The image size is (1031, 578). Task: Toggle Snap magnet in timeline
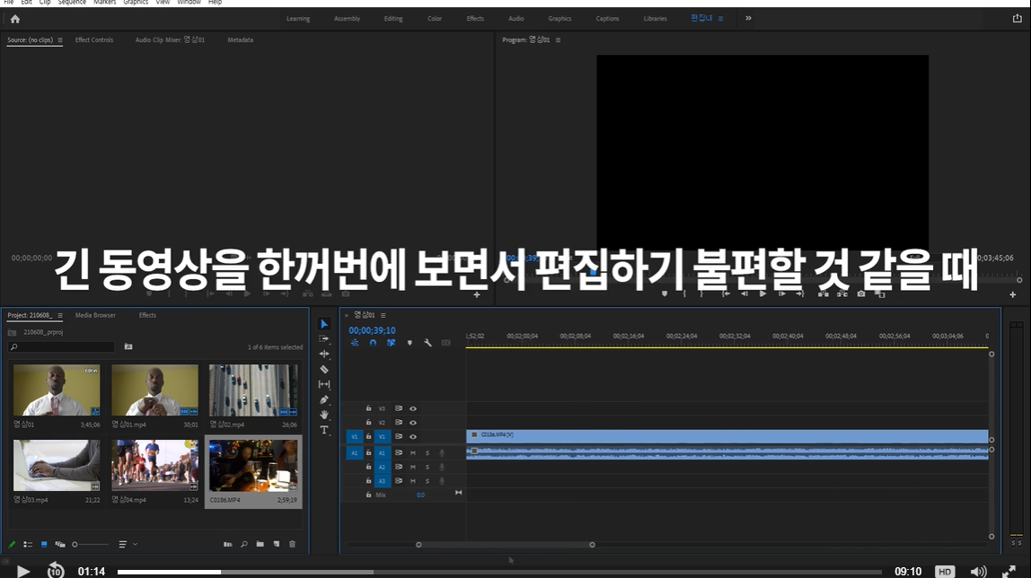(373, 343)
